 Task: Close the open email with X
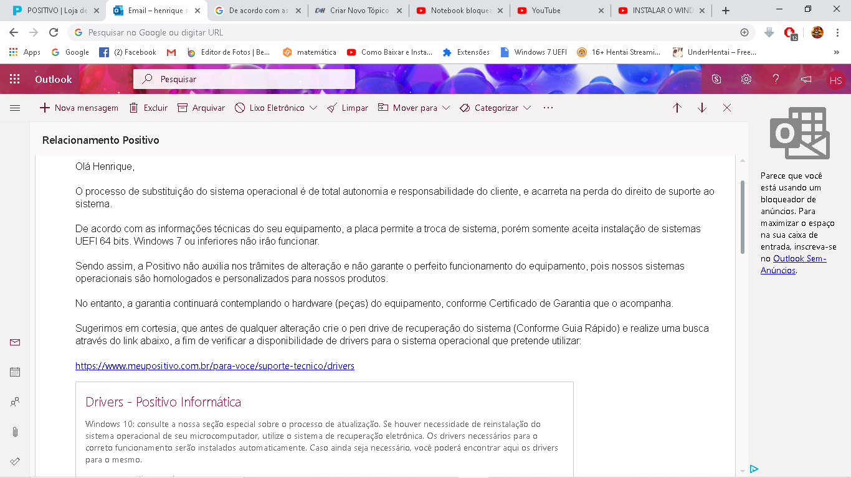[x=727, y=108]
